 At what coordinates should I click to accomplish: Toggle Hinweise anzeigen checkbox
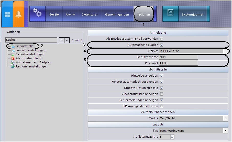pos(161,76)
